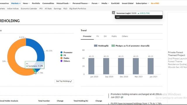Expand the News menu
This screenshot has height=105, width=187.
[x=26, y=3]
